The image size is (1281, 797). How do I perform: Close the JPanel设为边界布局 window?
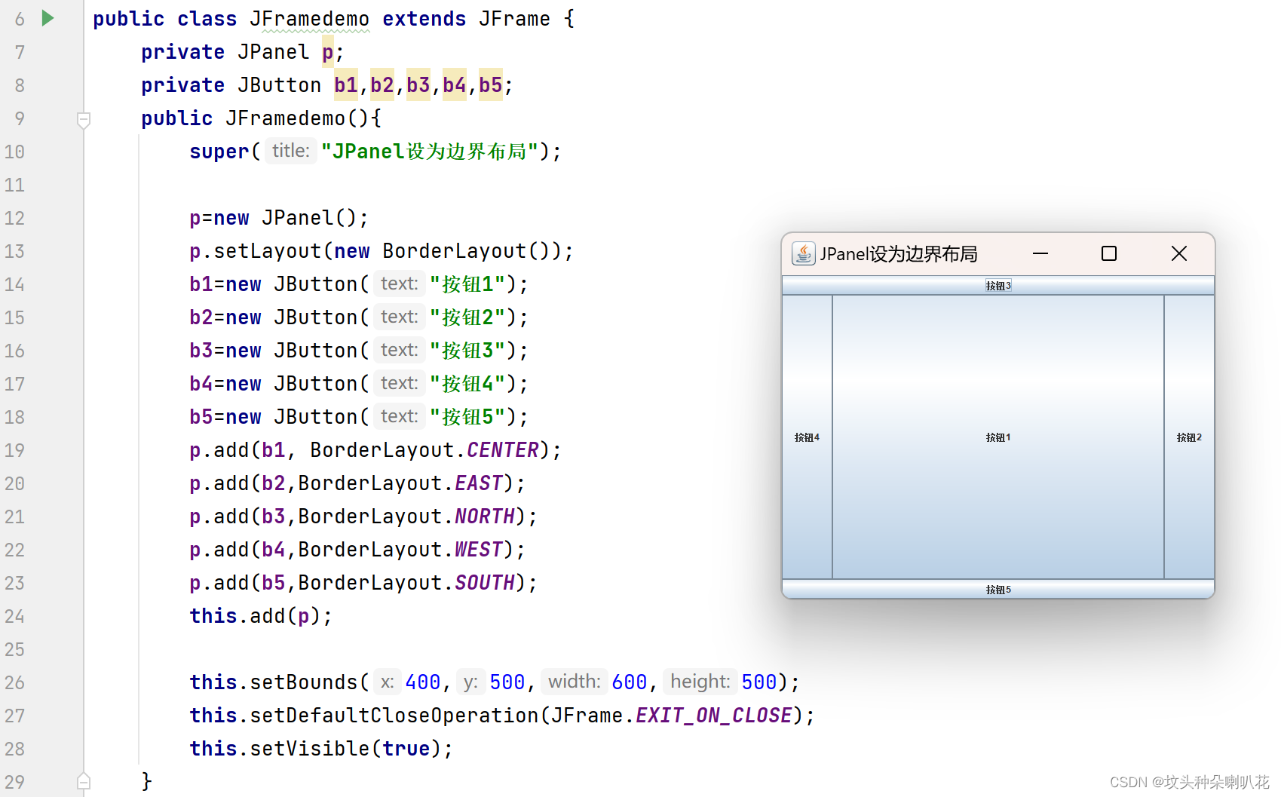point(1179,253)
